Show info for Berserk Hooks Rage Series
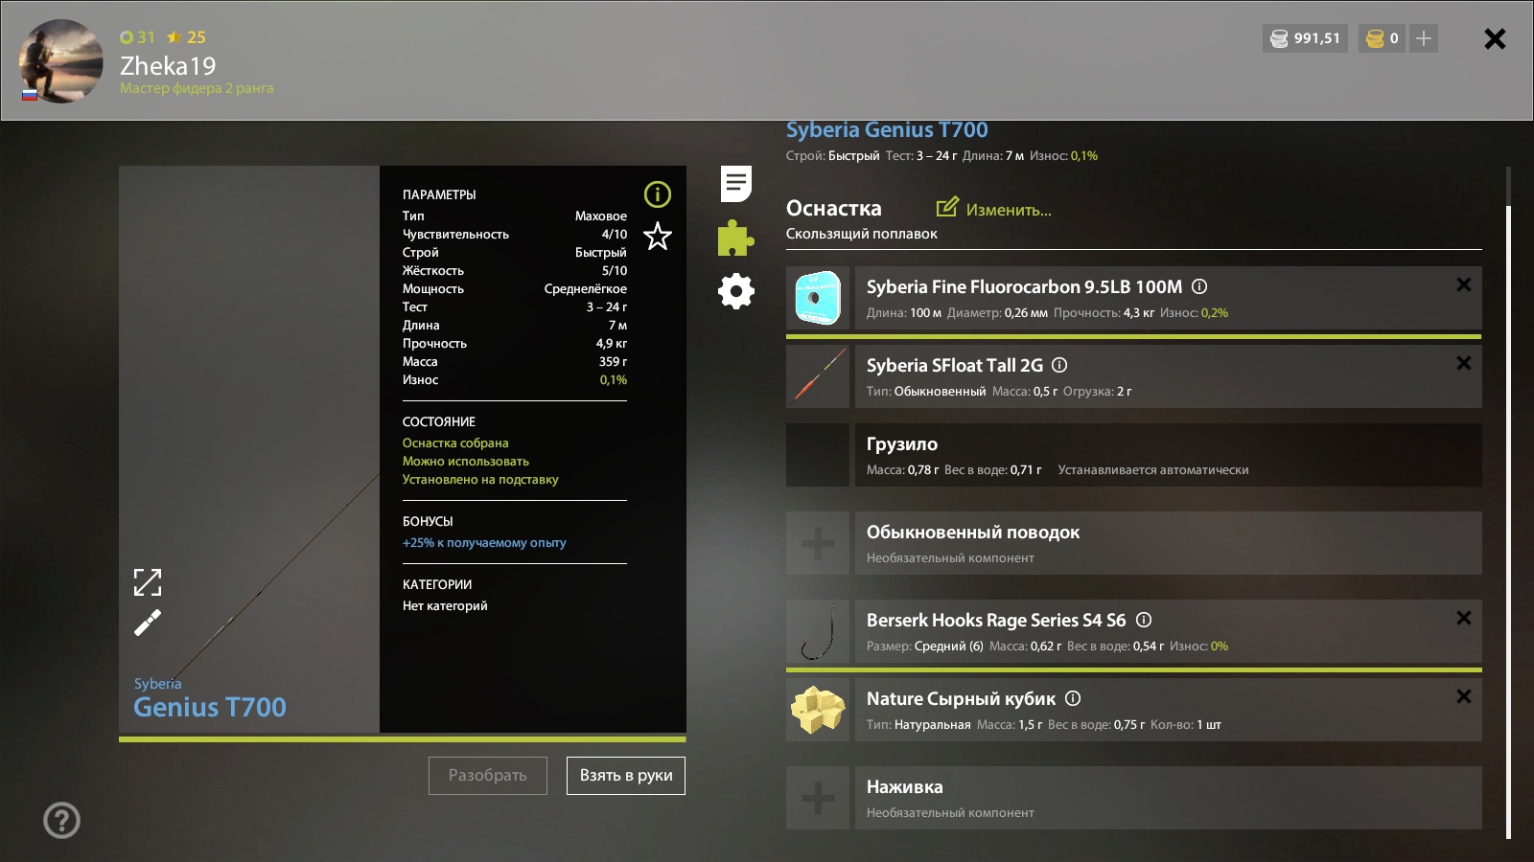This screenshot has height=862, width=1534. (1144, 620)
